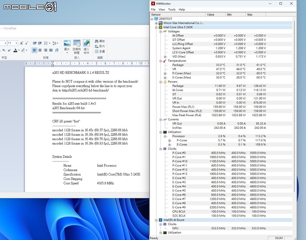
Task: Apply the text highlight pen in WordPad
Action: click(x=23, y=50)
